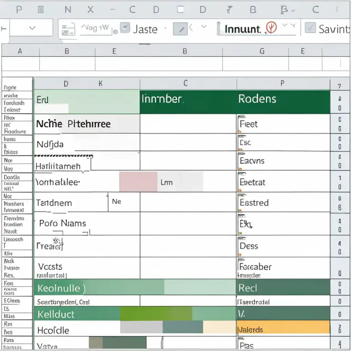Click the flag icon in the Dess cell
351x351 pixels.
242,239
